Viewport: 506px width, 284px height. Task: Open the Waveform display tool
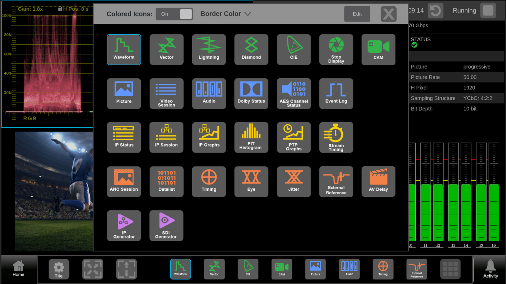coord(124,49)
